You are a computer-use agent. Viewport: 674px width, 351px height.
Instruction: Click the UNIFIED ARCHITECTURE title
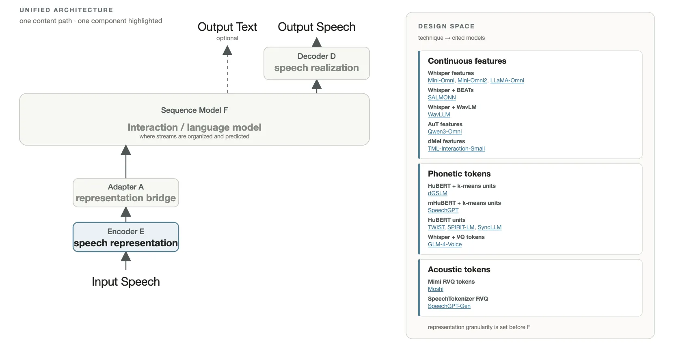point(66,10)
